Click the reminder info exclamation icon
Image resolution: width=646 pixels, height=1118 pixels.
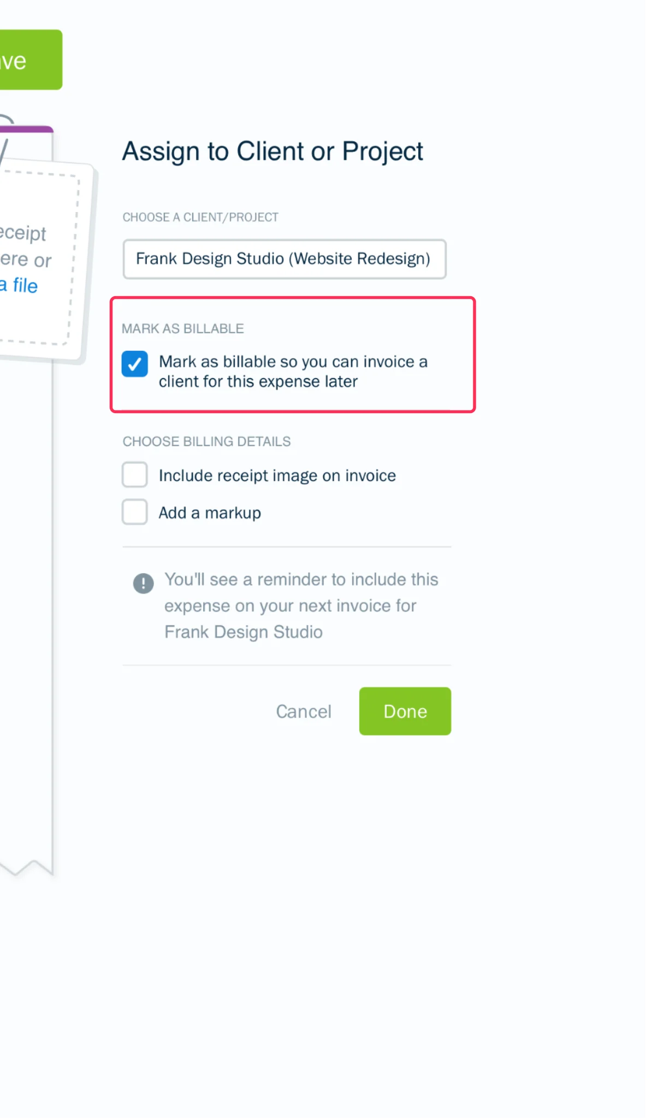[x=144, y=583]
